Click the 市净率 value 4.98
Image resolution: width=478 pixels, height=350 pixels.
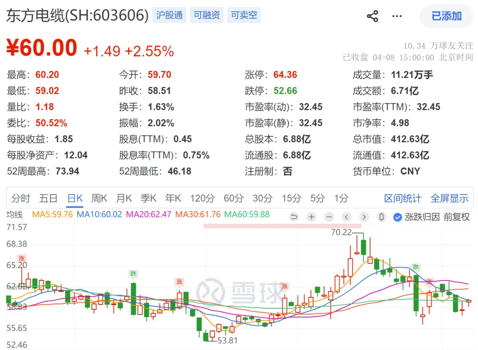point(400,123)
